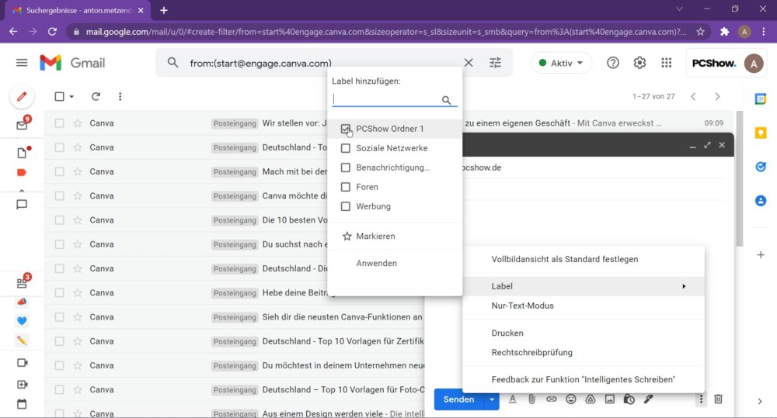Open the 'Sieh dir die neusten Canva-Funktionen an' mail
The height and width of the screenshot is (418, 777).
(x=342, y=317)
